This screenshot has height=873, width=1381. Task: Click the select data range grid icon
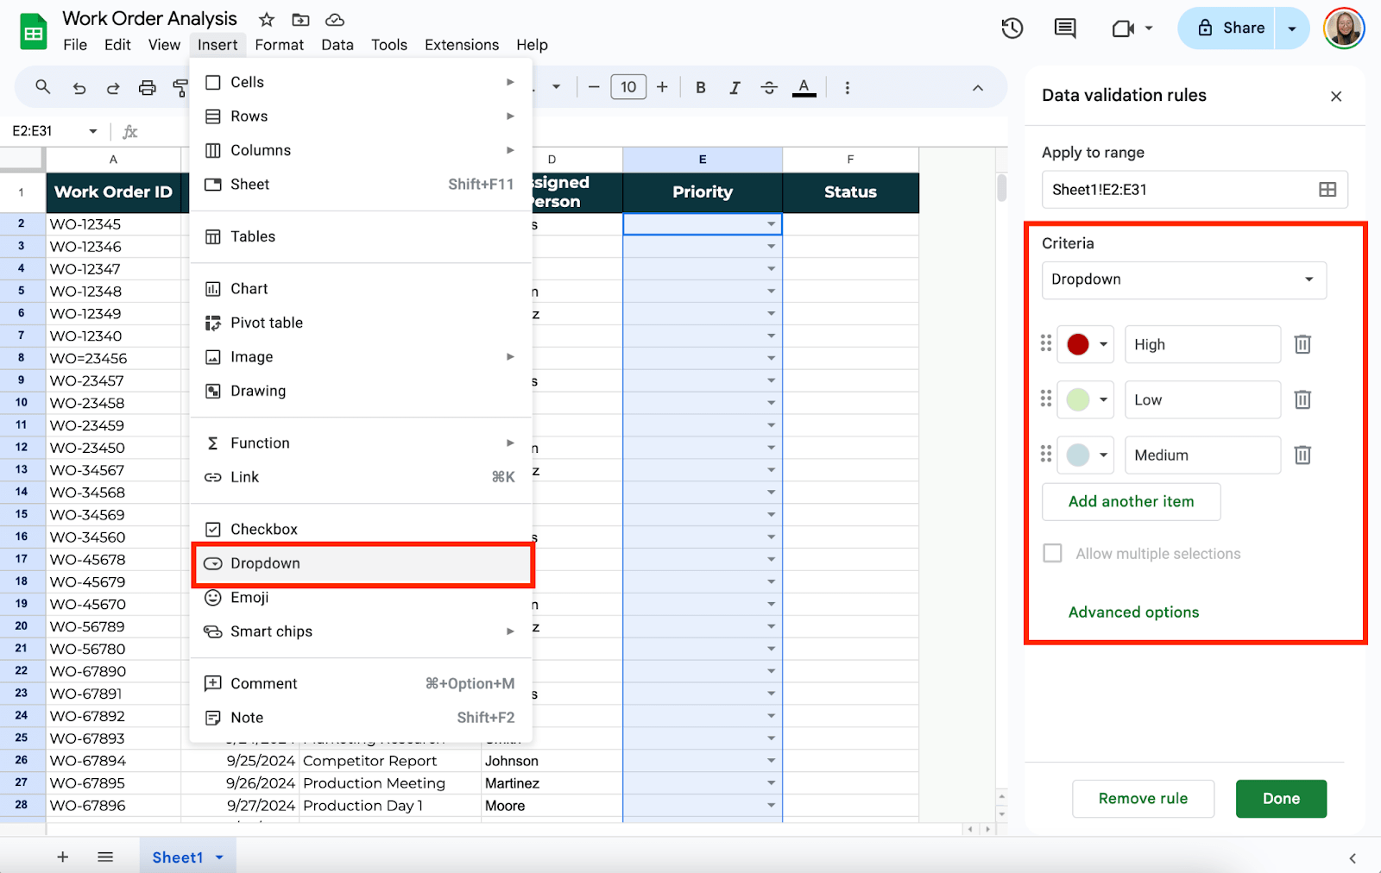1327,190
